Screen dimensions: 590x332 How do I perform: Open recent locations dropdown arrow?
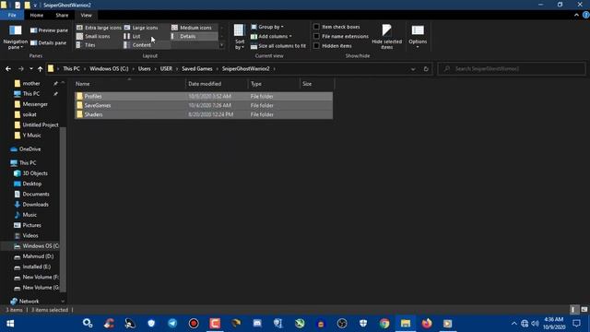tap(30, 69)
